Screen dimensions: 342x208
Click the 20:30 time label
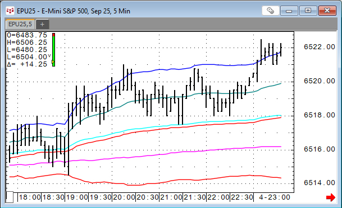[x=148, y=197]
